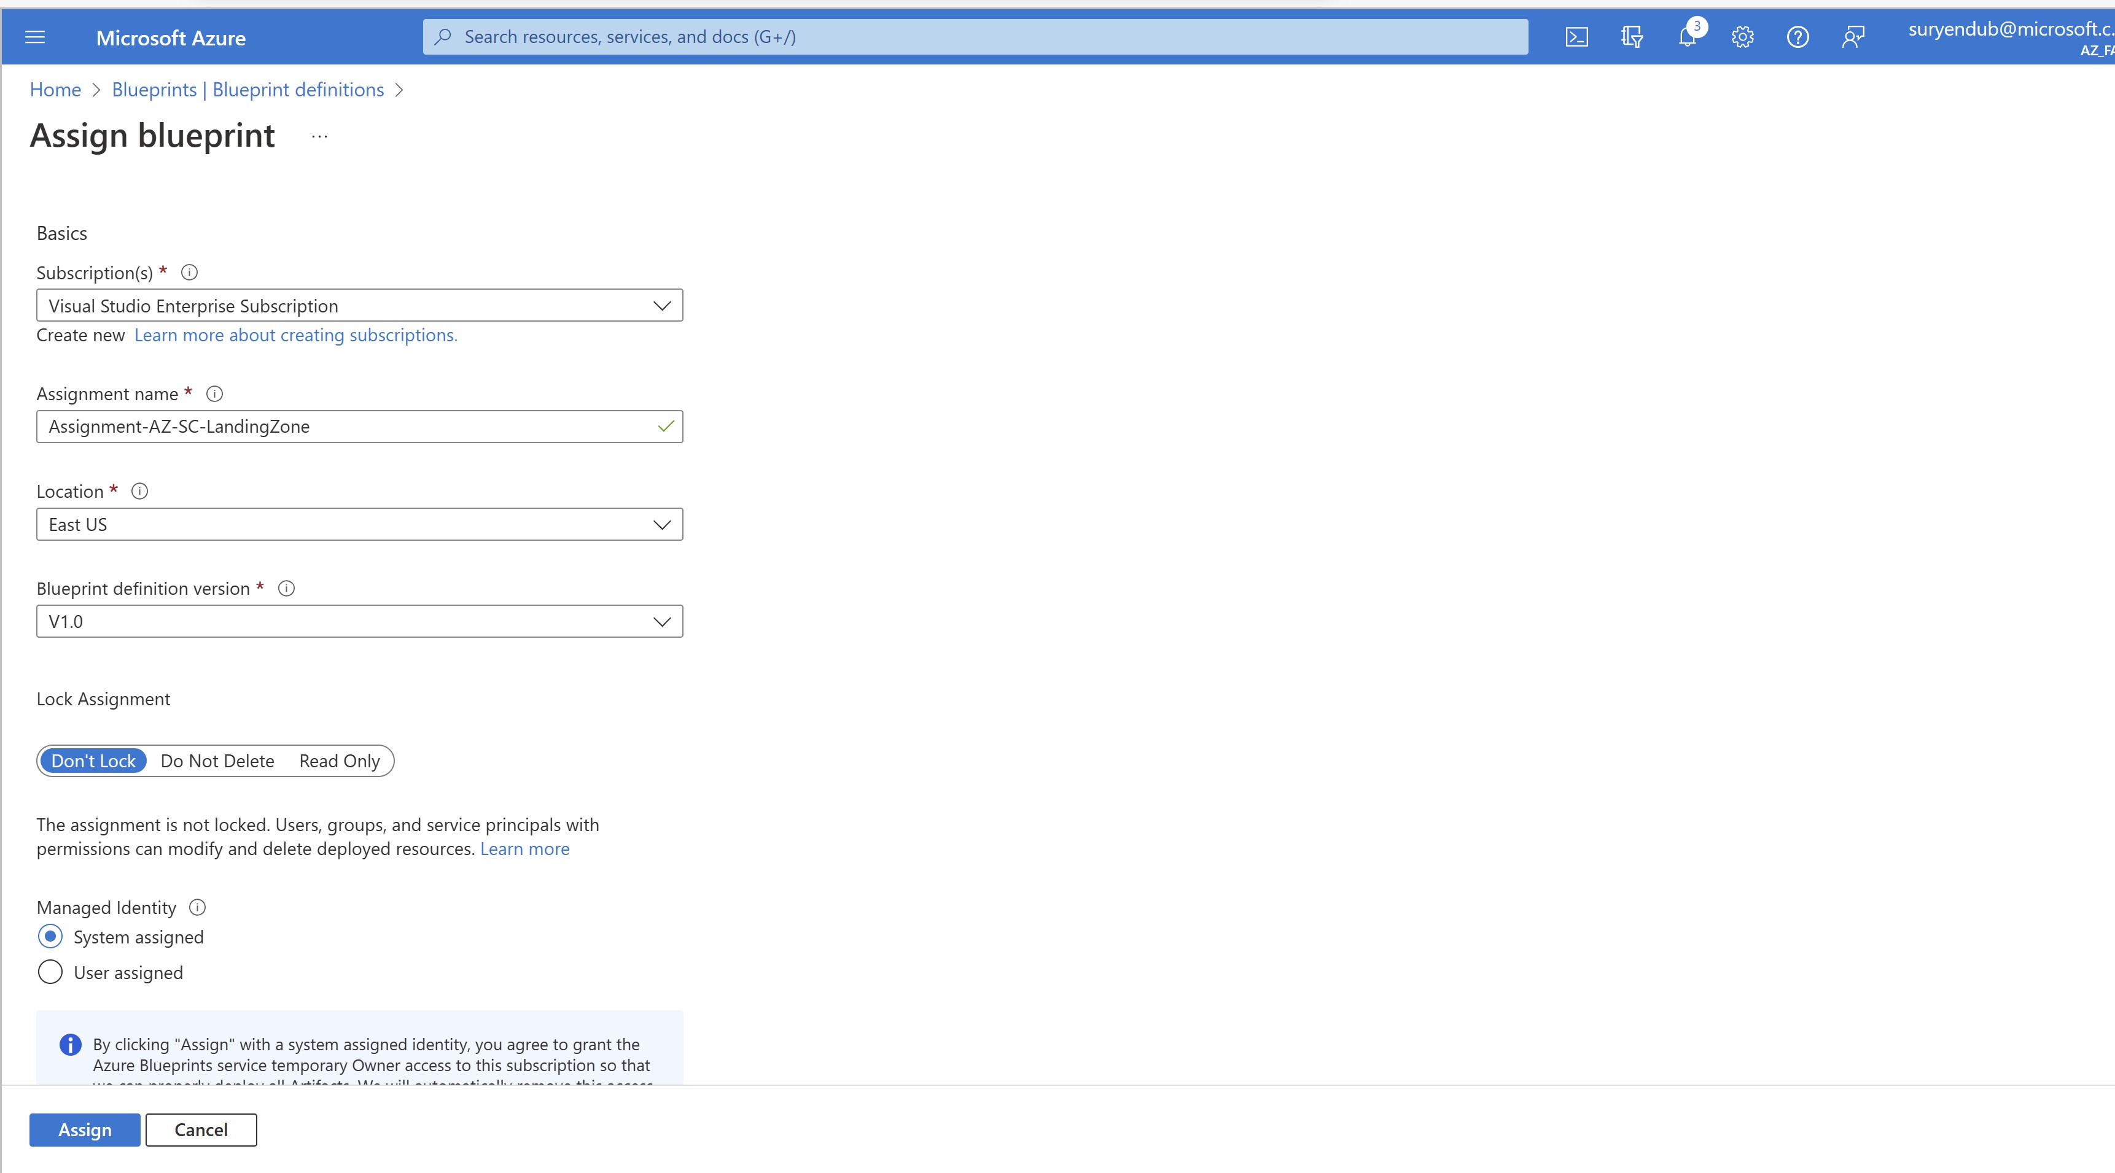Viewport: 2115px width, 1173px height.
Task: Open the feedback icon
Action: pos(1853,37)
